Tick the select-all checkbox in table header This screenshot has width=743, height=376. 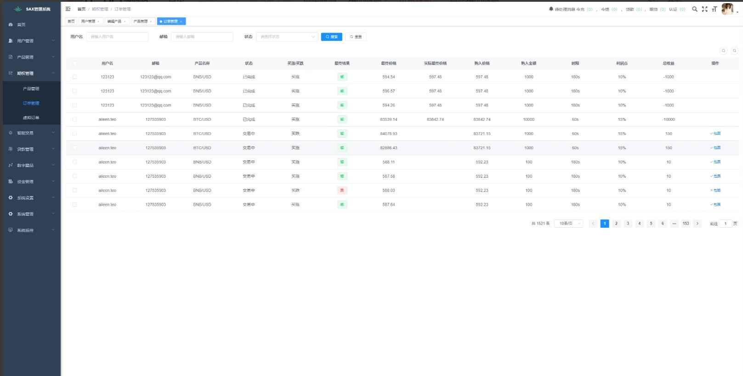[x=74, y=63]
